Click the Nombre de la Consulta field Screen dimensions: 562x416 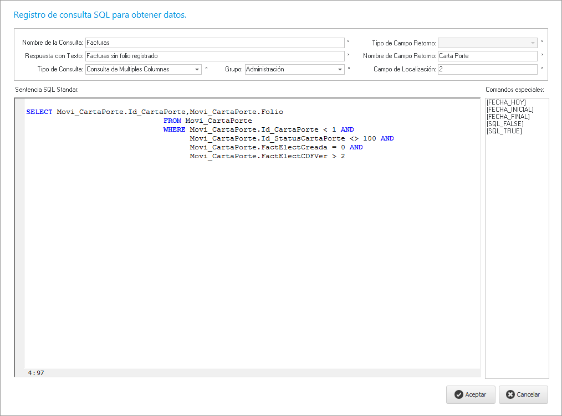[214, 43]
